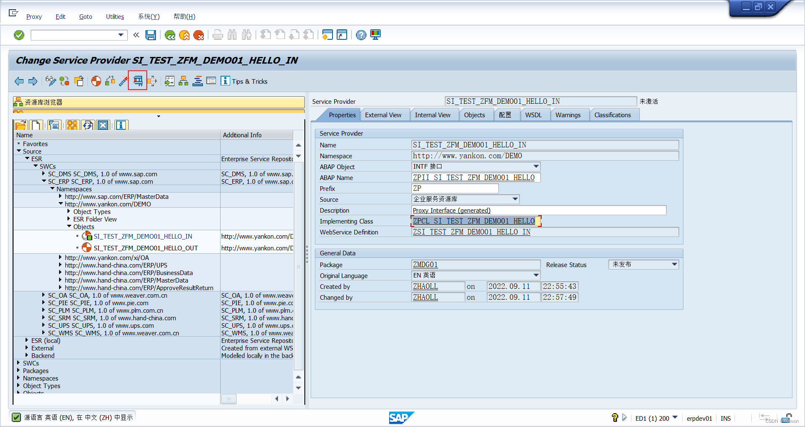805x427 pixels.
Task: Click the Print icon
Action: tap(218, 35)
